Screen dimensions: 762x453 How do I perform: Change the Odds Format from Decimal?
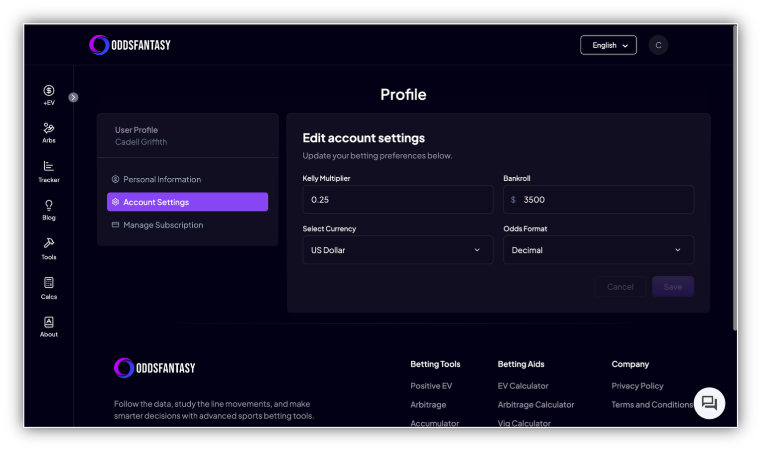click(598, 250)
